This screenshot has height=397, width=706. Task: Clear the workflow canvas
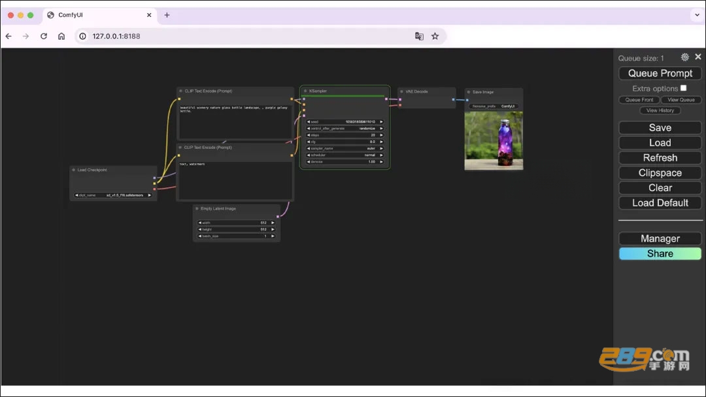coord(660,188)
